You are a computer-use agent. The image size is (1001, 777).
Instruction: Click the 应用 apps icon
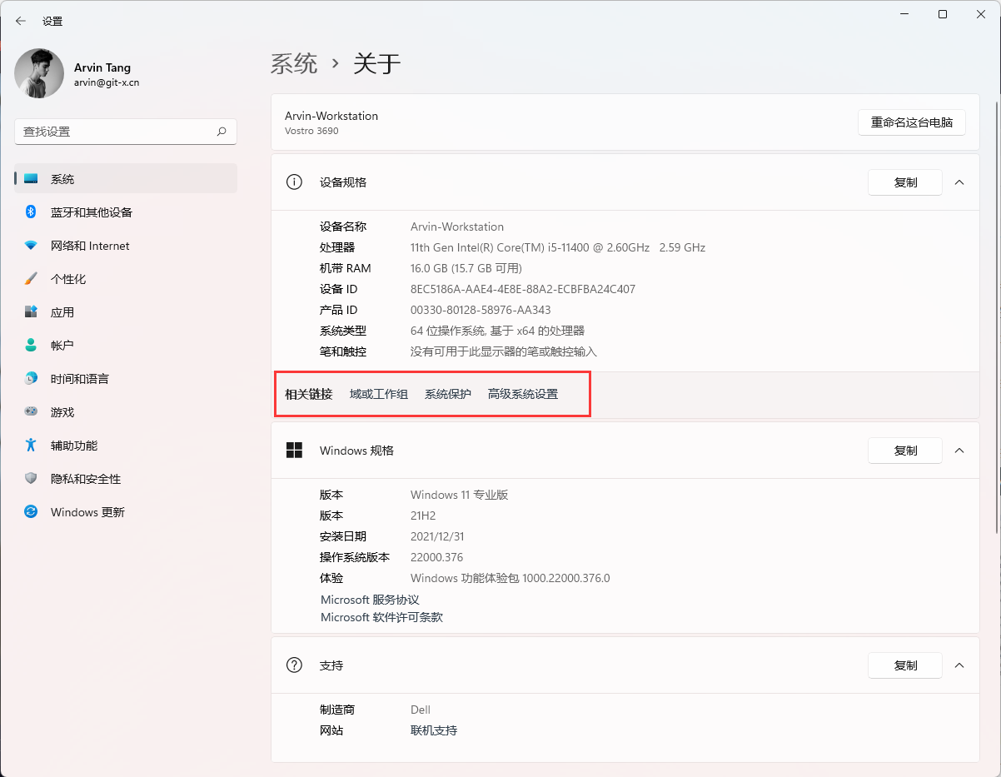click(x=31, y=312)
